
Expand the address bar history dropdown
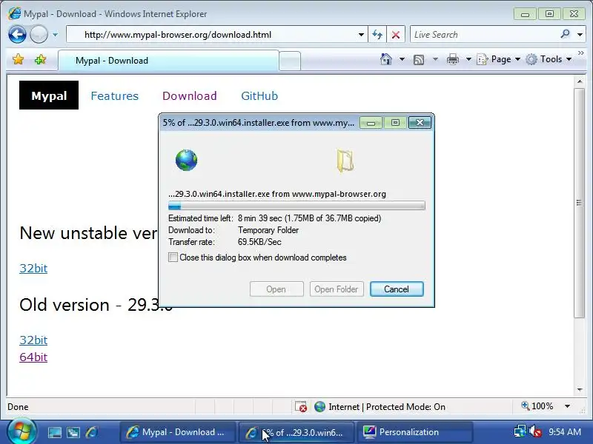point(362,35)
